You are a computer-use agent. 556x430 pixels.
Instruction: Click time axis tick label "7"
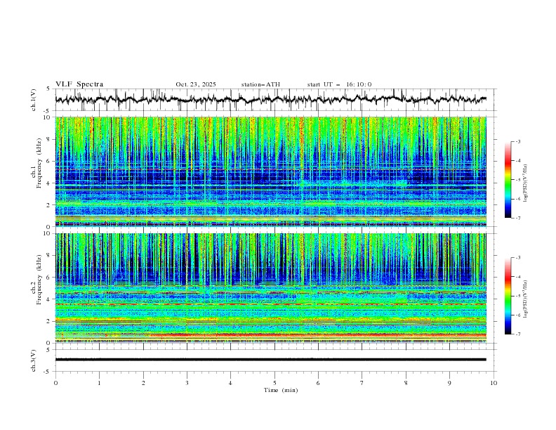pyautogui.click(x=362, y=383)
